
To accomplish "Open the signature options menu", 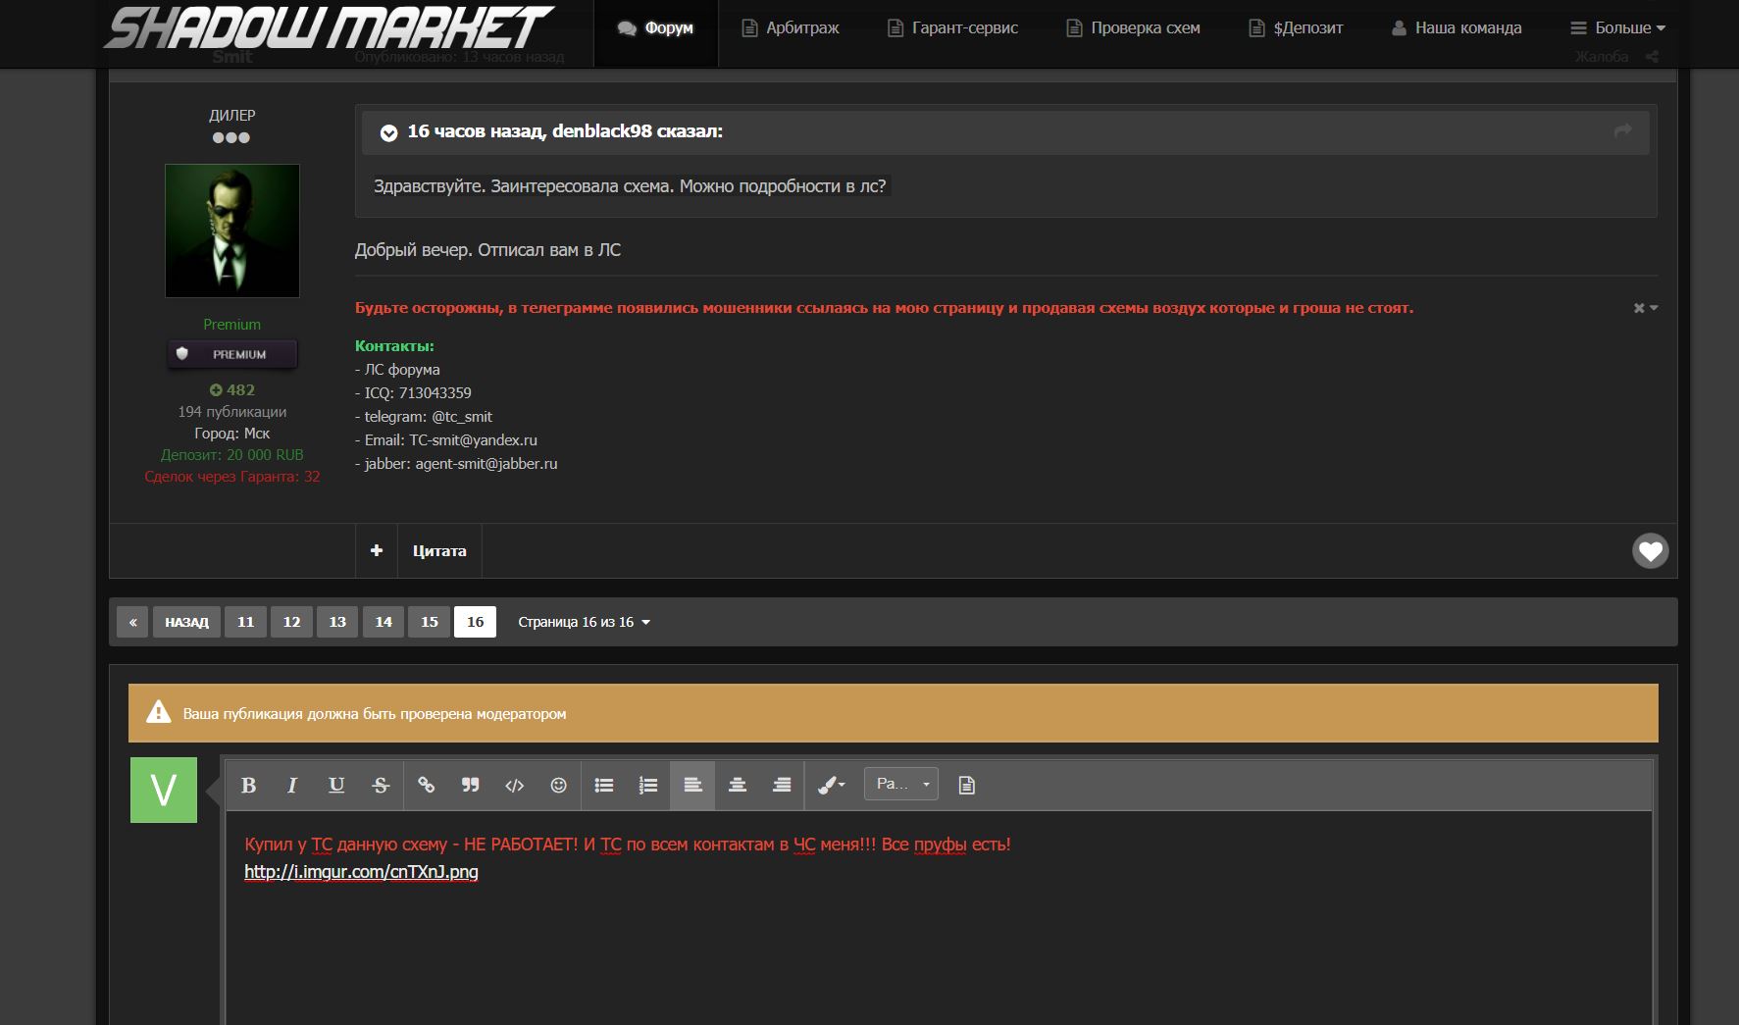I will coord(1645,308).
